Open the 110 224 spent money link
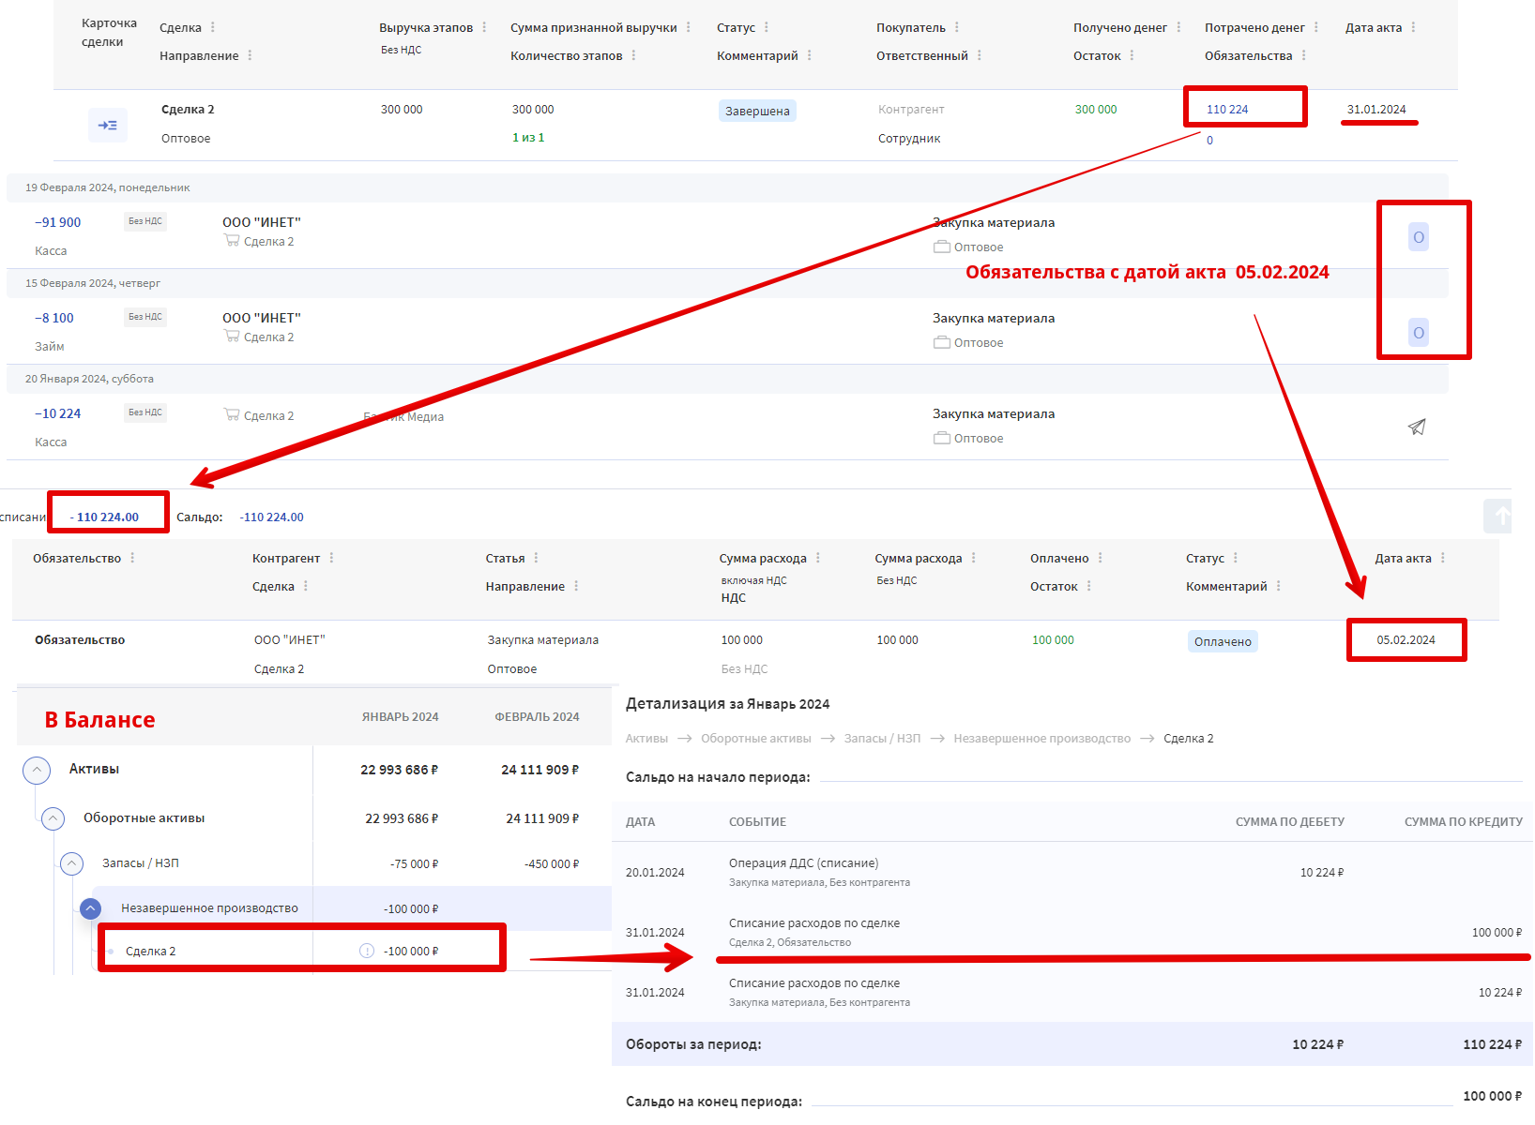Screen dimensions: 1535x1125 (x=1227, y=110)
